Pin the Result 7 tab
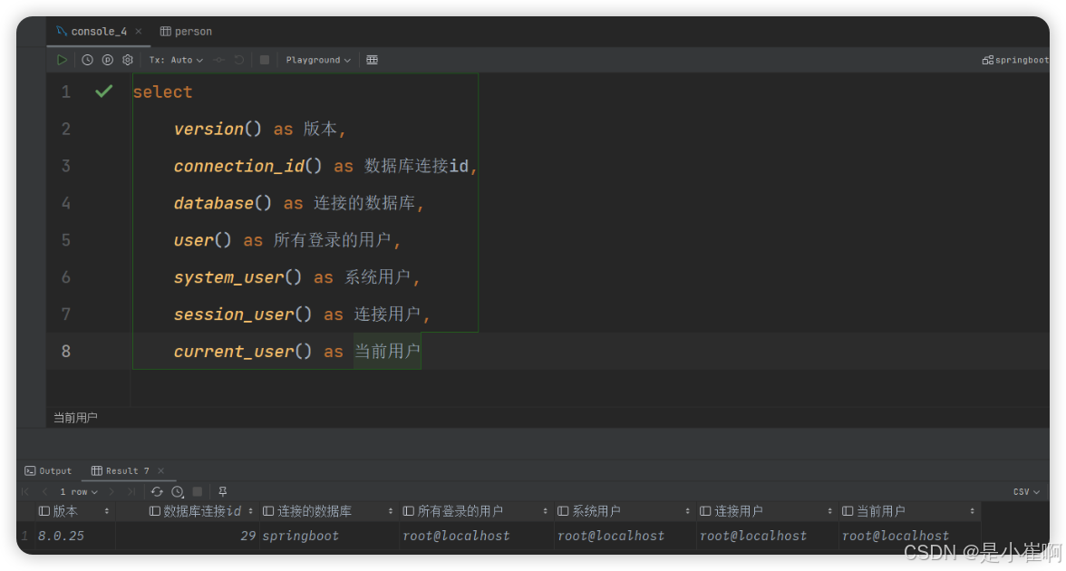The height and width of the screenshot is (571, 1066). 222,491
